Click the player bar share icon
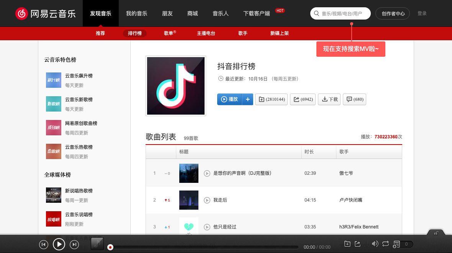Screen dimensions: 452x253 (x=358, y=244)
